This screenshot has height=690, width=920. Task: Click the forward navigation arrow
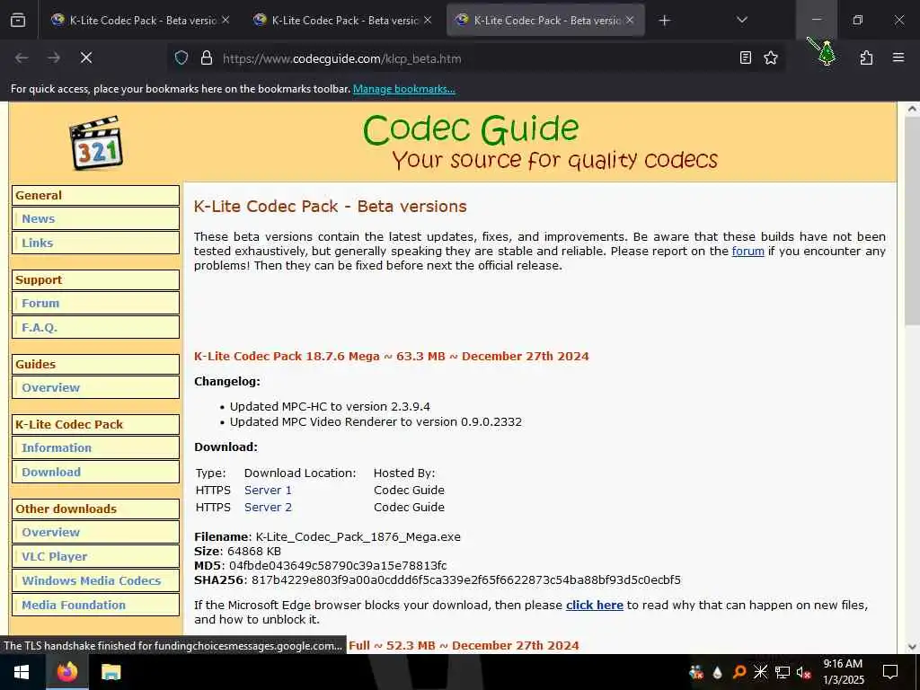[x=53, y=57]
